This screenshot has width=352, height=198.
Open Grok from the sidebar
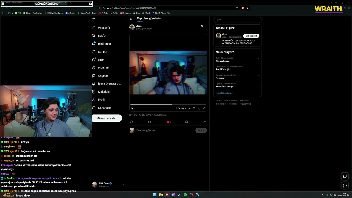[98, 60]
